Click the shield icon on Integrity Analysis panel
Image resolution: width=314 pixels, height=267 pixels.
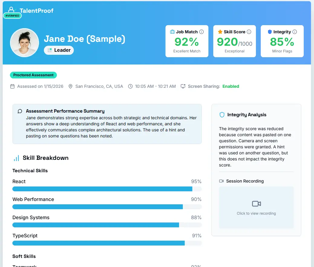[222, 115]
